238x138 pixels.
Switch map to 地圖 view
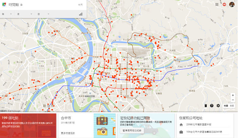226,106
